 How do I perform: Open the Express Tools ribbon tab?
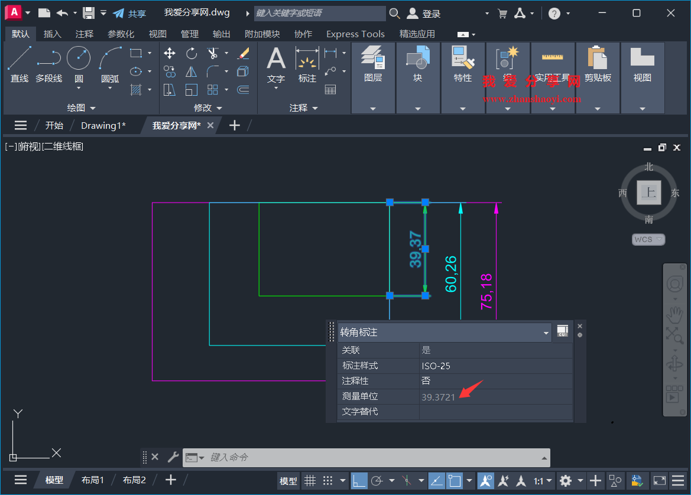coord(356,34)
